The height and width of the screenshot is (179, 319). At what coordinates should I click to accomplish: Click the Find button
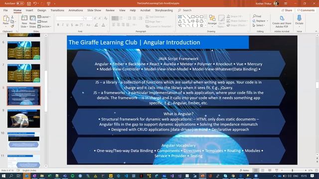pyautogui.click(x=257, y=16)
